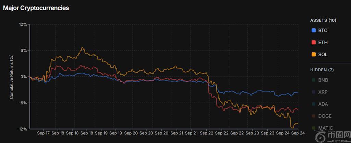Expand the ASSETS (10) legend header
351x143 pixels.
click(323, 20)
